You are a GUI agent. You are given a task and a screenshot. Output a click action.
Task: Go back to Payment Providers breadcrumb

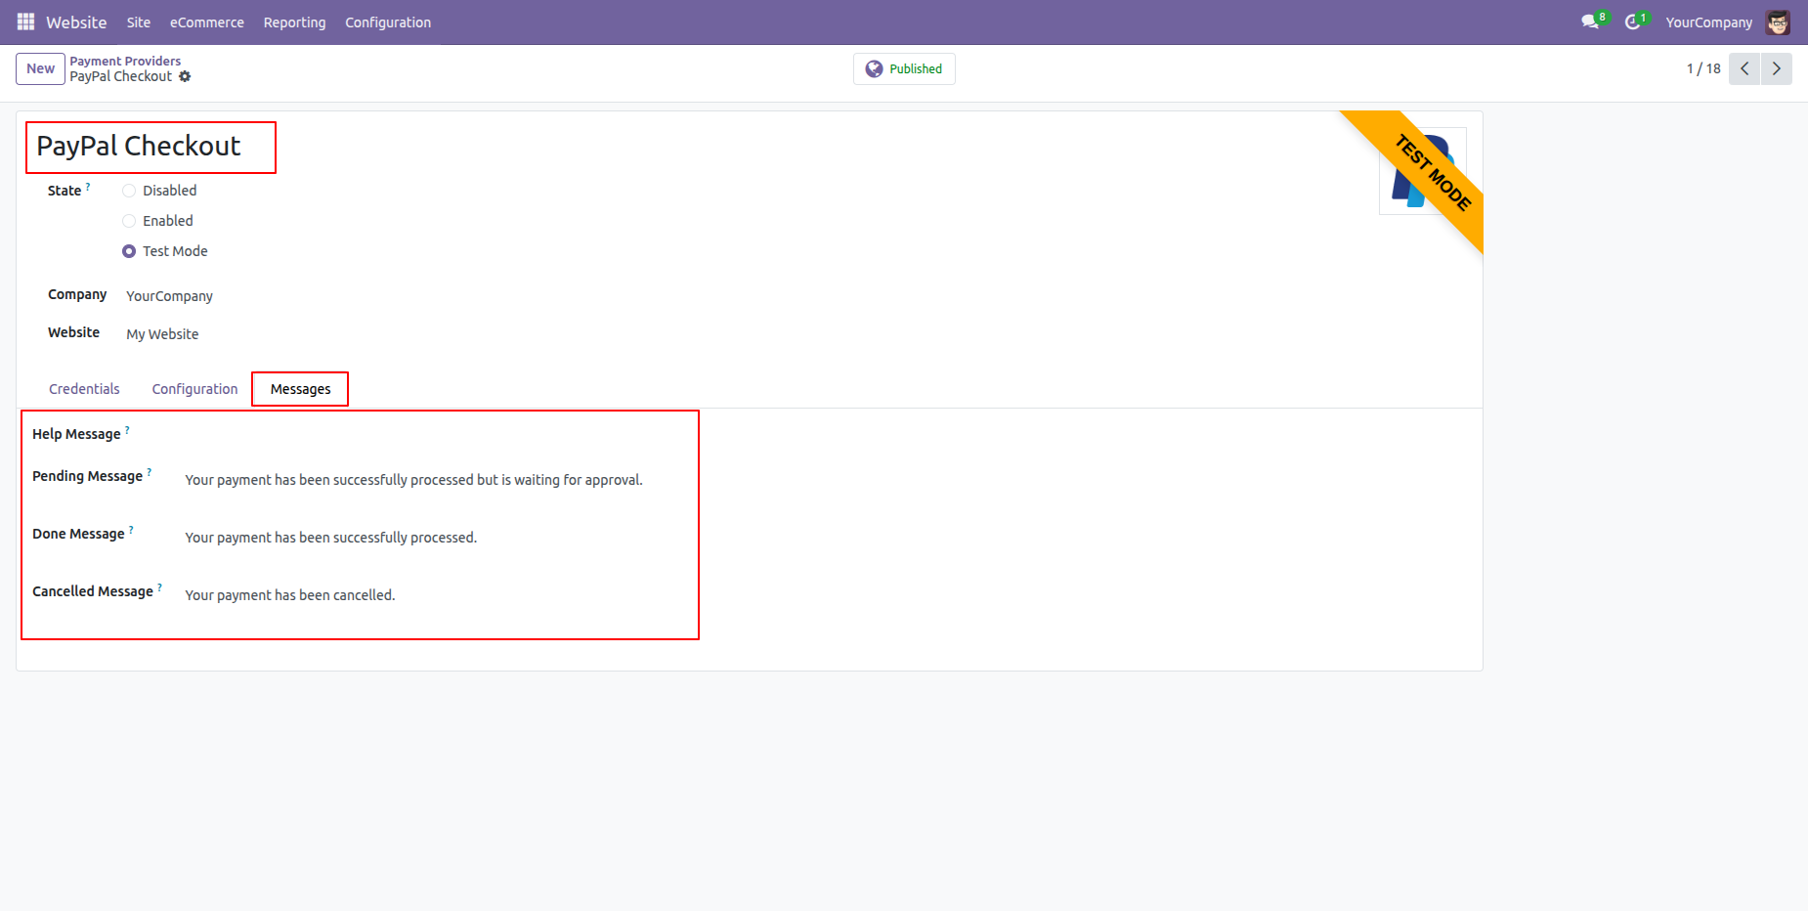125,61
